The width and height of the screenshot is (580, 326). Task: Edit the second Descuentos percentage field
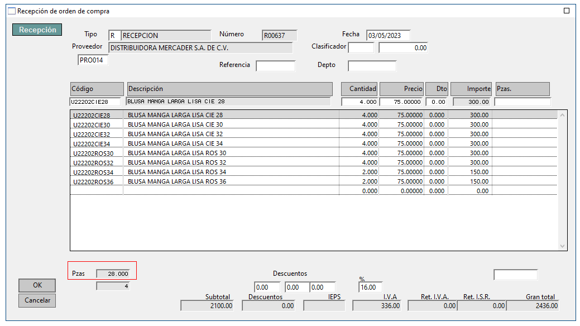pyautogui.click(x=298, y=287)
